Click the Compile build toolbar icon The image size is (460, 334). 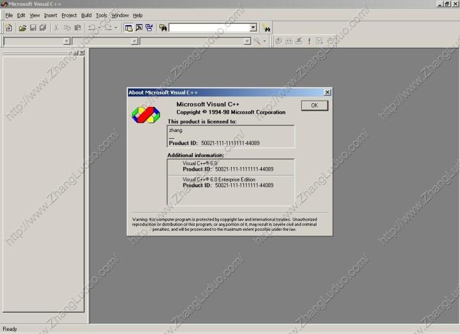[x=278, y=41]
